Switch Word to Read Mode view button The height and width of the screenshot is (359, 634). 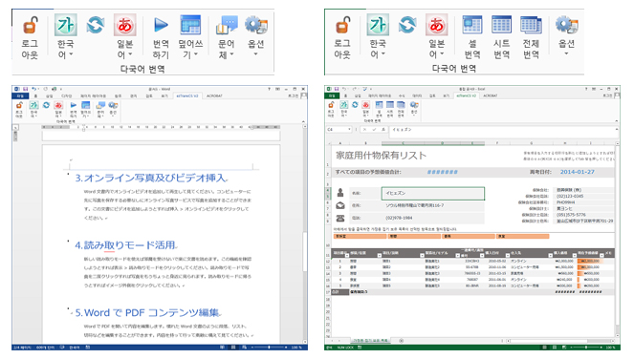coord(223,348)
